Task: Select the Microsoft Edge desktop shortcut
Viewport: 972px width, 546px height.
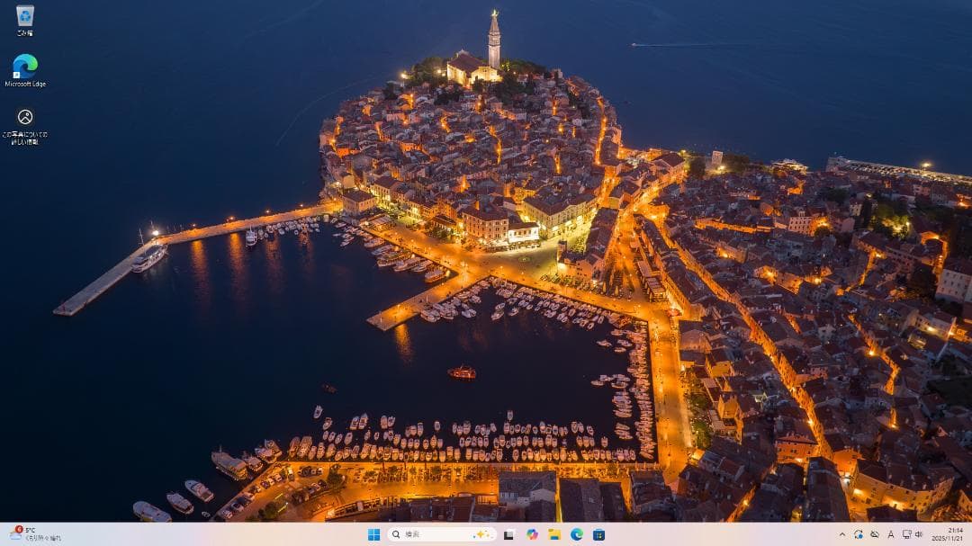Action: 25,67
